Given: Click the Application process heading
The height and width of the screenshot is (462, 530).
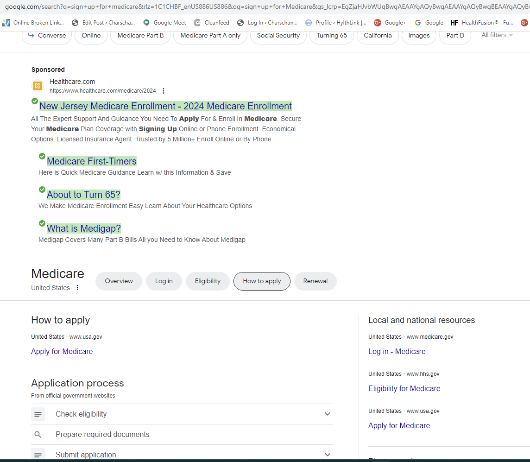Looking at the screenshot, I should [x=77, y=383].
